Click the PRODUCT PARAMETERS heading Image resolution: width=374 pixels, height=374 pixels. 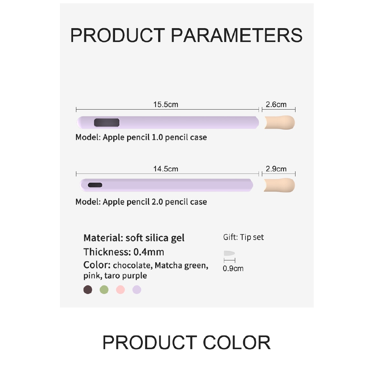186,35
